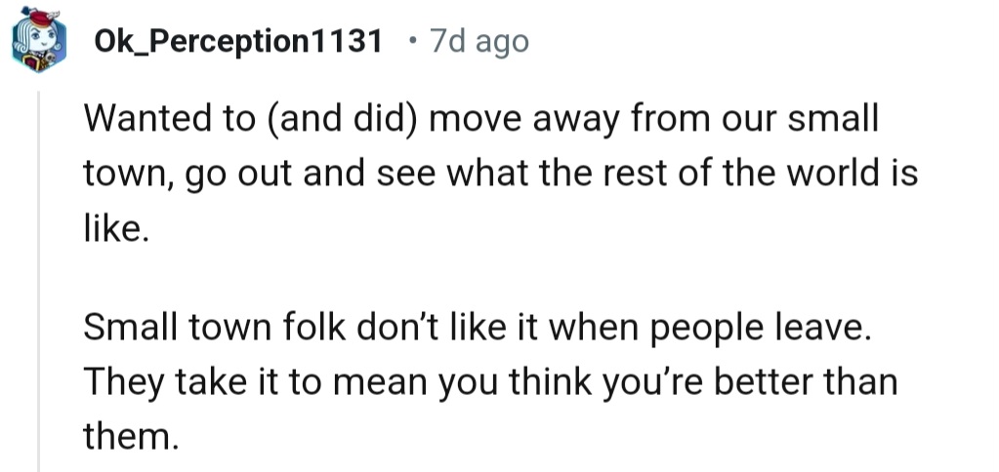The width and height of the screenshot is (999, 472).
Task: Click the final word "them."
Action: tap(131, 433)
